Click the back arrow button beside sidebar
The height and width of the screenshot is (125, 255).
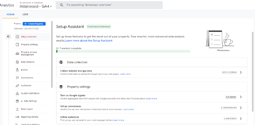8,36
